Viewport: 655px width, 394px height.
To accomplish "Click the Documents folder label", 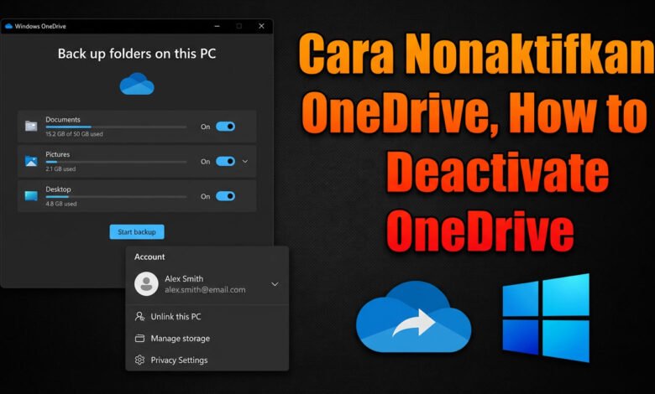I will (63, 120).
